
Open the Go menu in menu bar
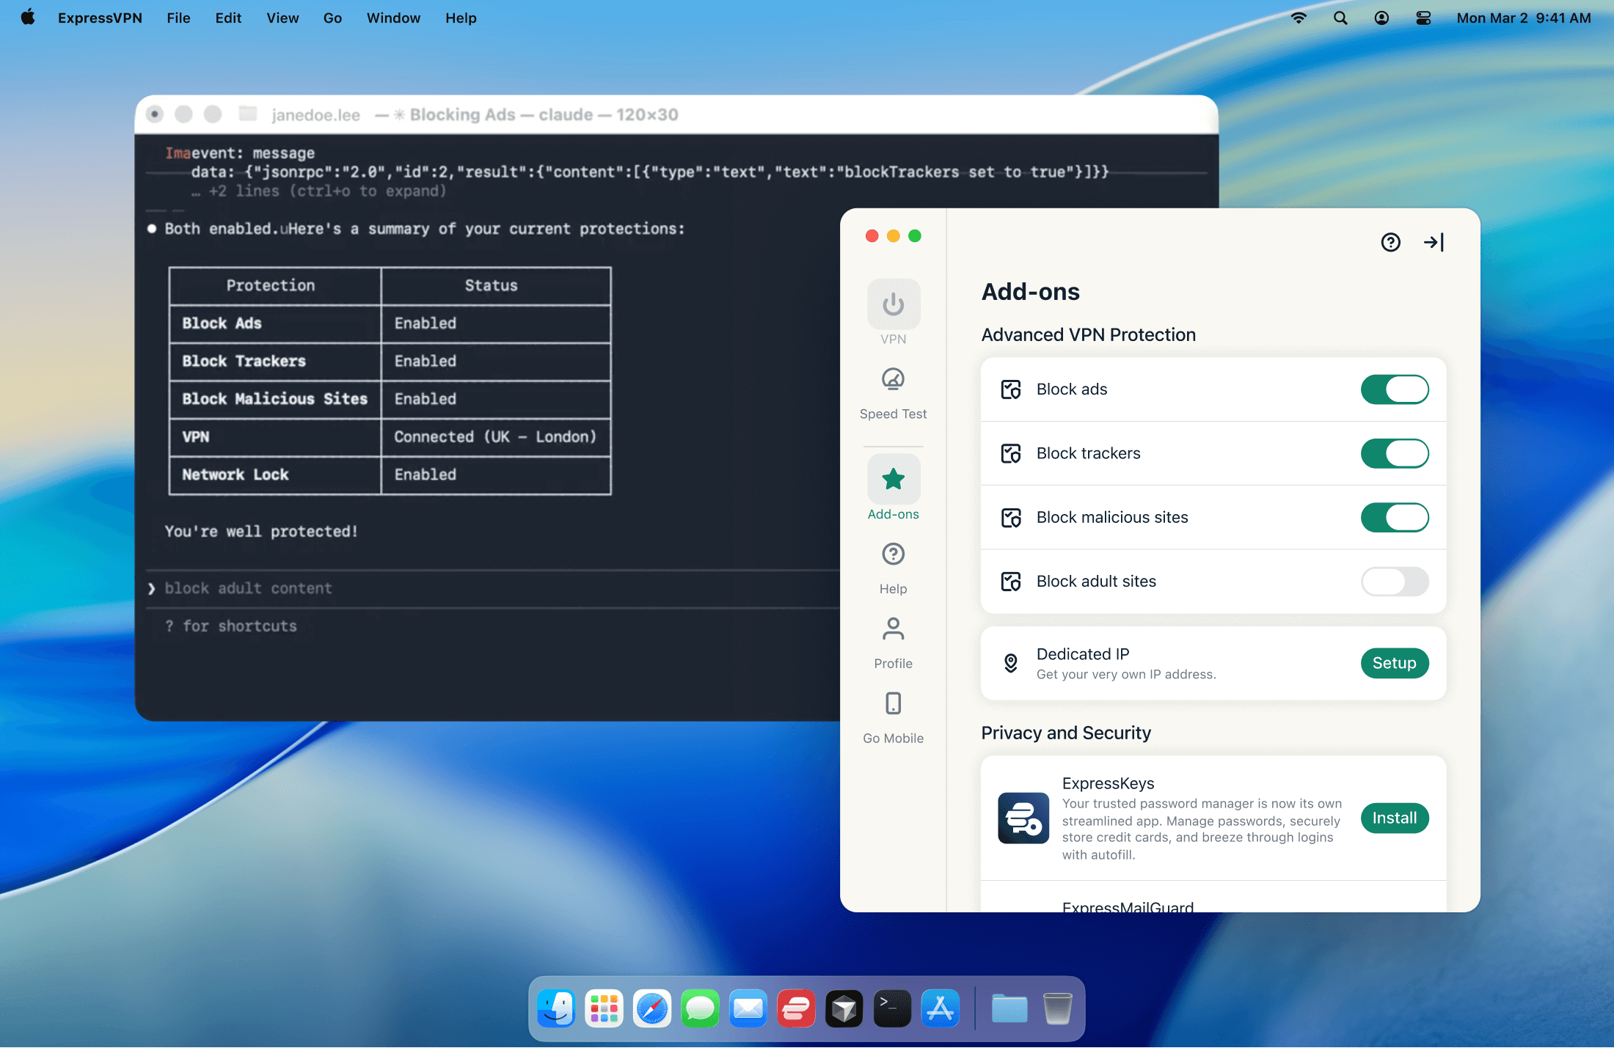click(332, 18)
